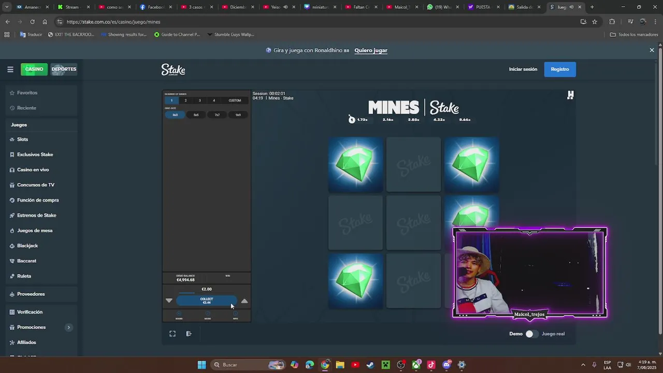Open TikTok from the taskbar
This screenshot has width=663, height=373.
431,365
